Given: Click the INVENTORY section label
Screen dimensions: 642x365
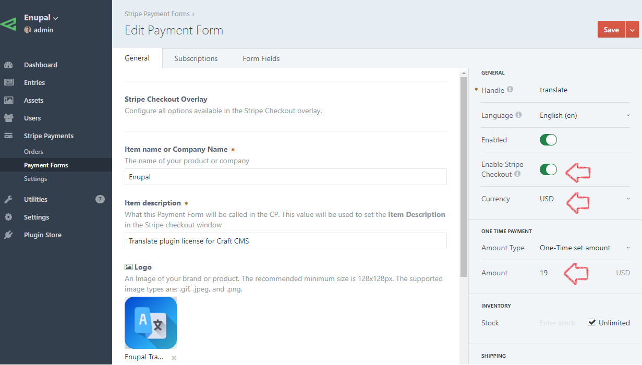Looking at the screenshot, I should coord(496,306).
